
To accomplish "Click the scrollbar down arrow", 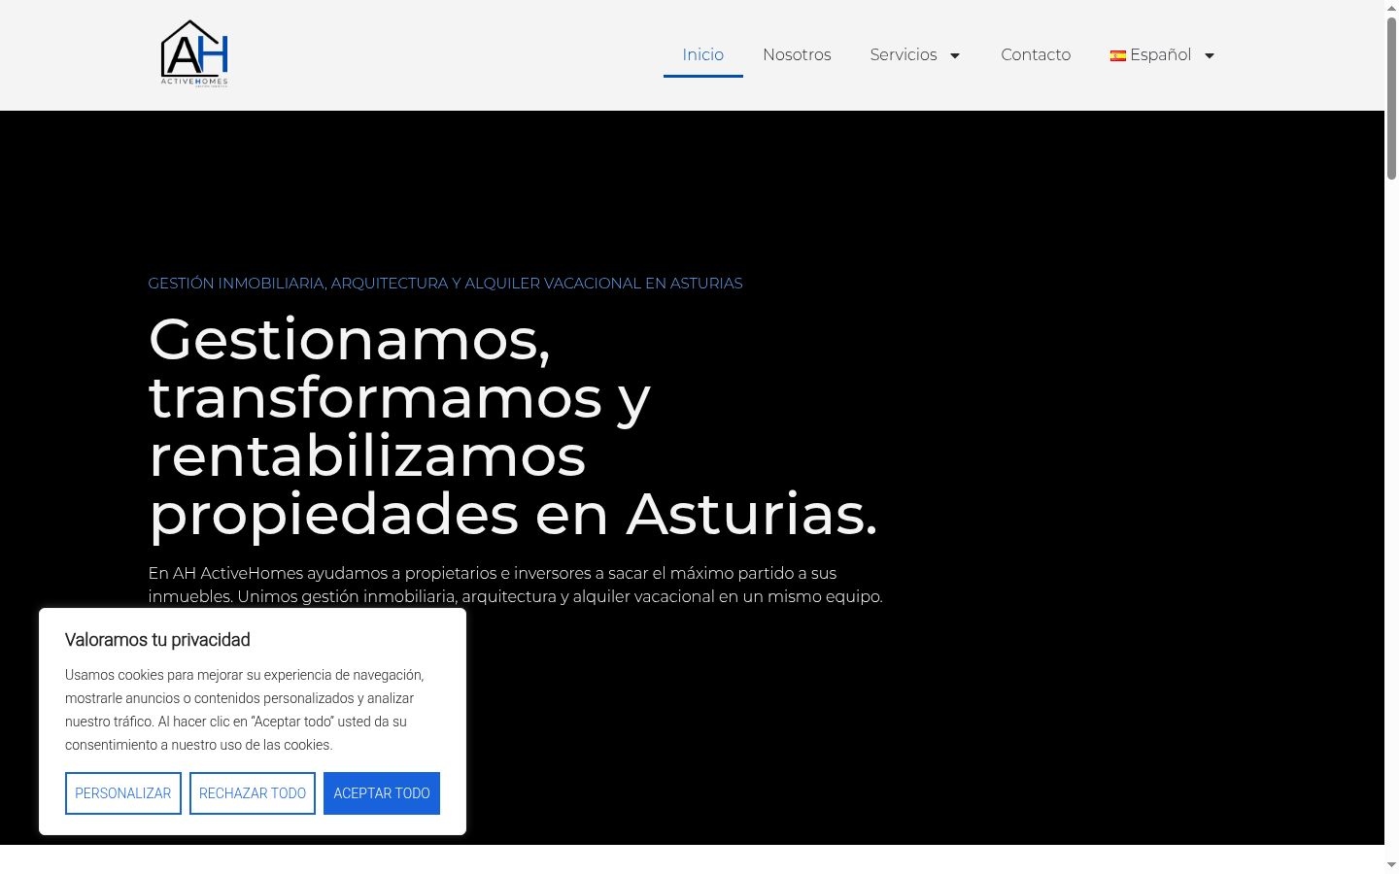I will click(x=1391, y=865).
